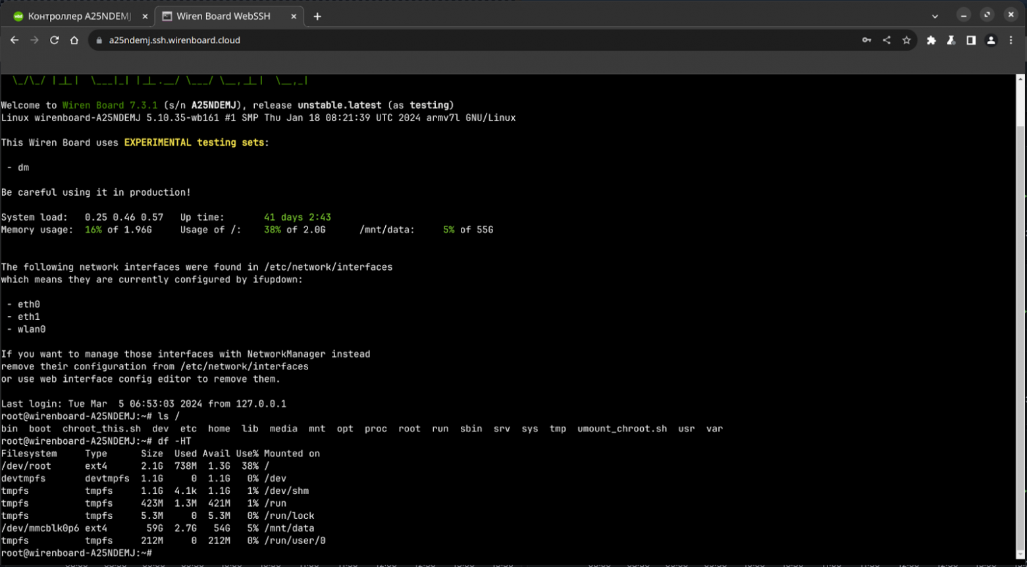
Task: Click the '/run/user/0' mount point
Action: click(x=295, y=541)
